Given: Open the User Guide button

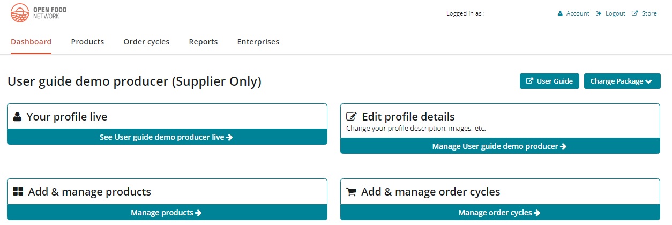Looking at the screenshot, I should 549,81.
